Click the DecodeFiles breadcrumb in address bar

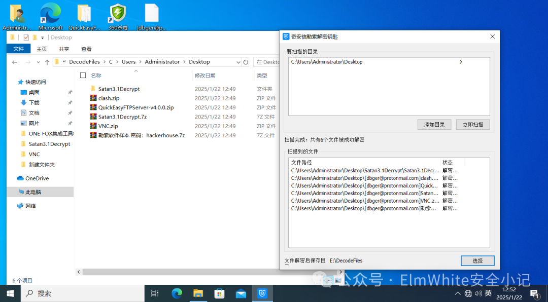coord(84,62)
